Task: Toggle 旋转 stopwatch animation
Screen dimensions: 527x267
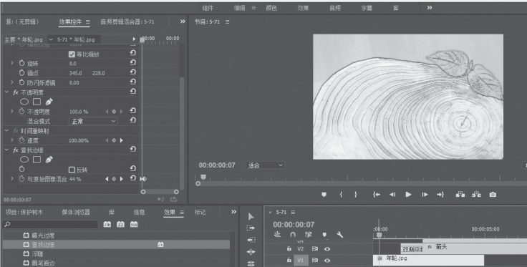Action: click(x=22, y=63)
